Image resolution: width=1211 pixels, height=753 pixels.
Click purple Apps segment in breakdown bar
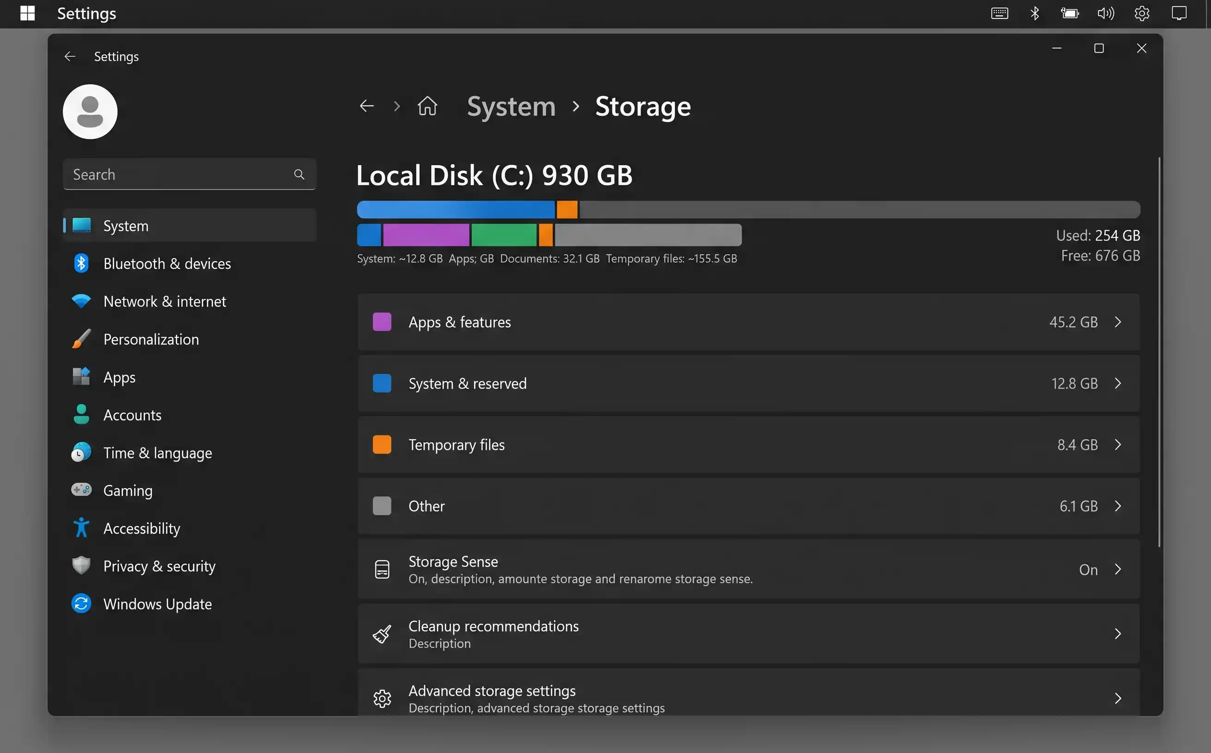coord(426,235)
